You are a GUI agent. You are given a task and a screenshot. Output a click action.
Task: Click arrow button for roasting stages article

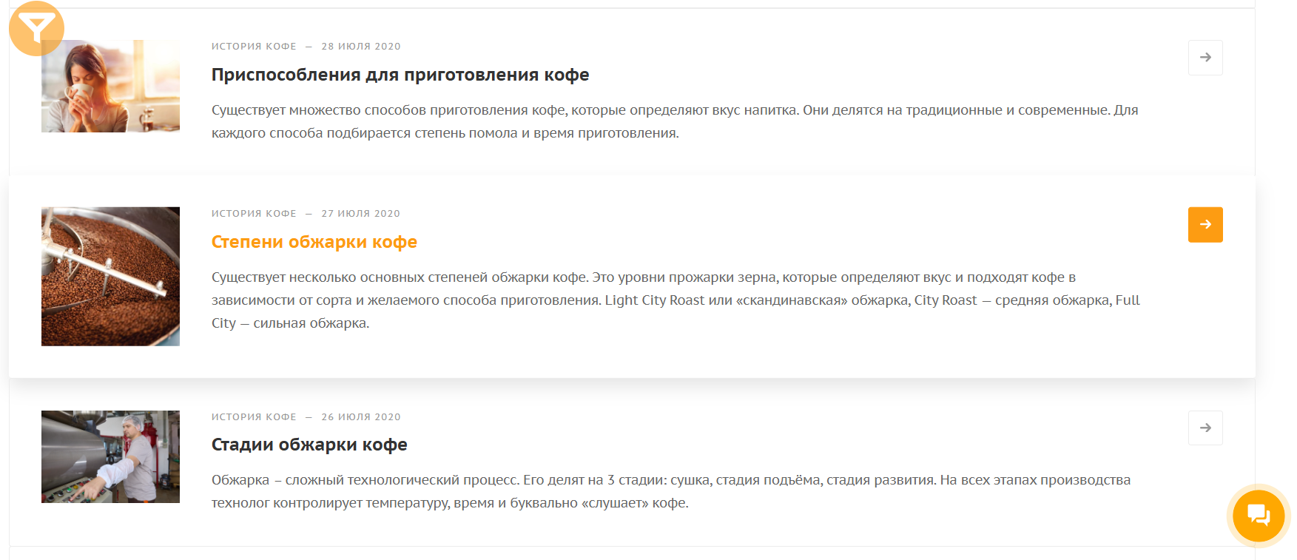click(x=1205, y=428)
